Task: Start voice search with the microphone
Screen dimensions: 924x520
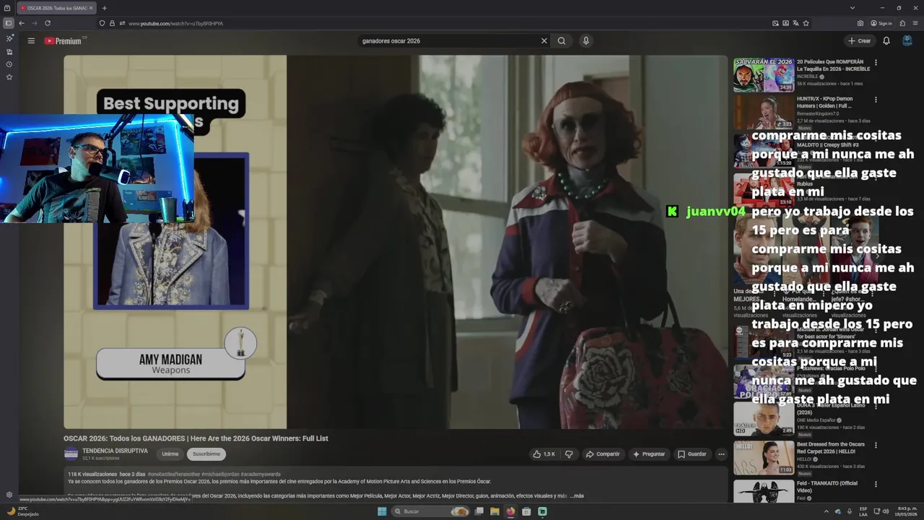Action: click(x=586, y=41)
